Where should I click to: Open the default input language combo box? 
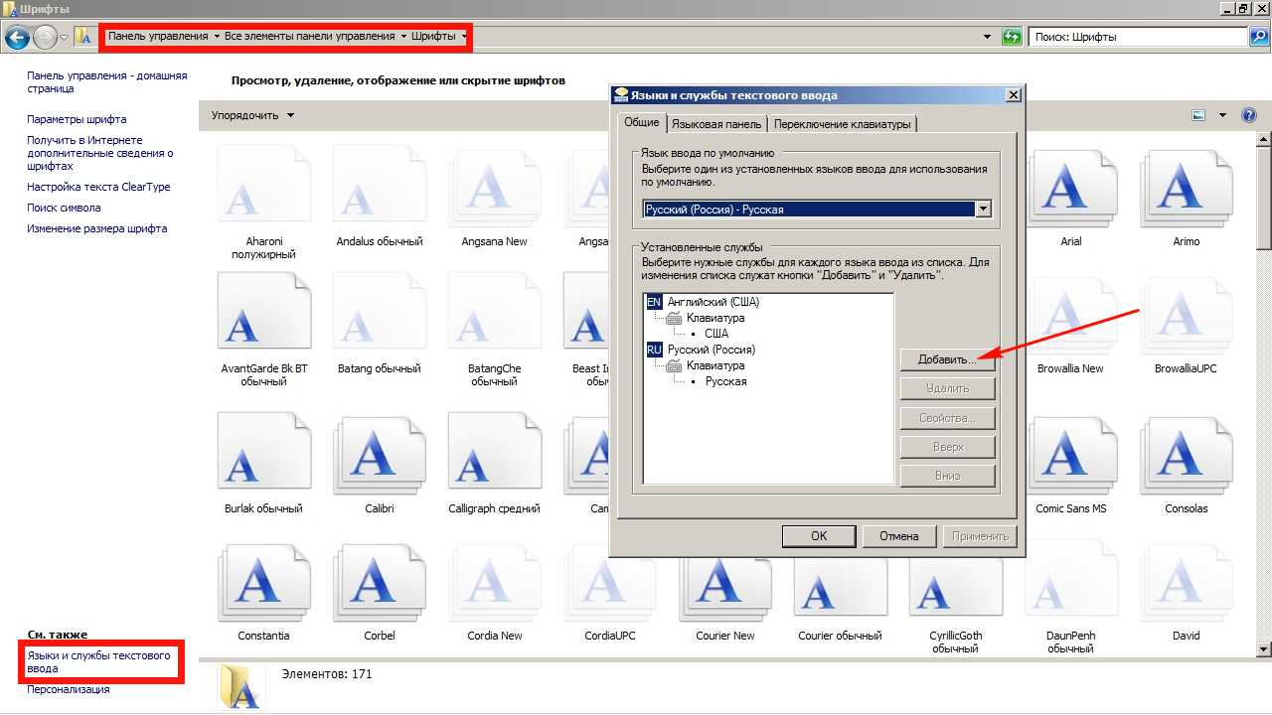pos(817,210)
